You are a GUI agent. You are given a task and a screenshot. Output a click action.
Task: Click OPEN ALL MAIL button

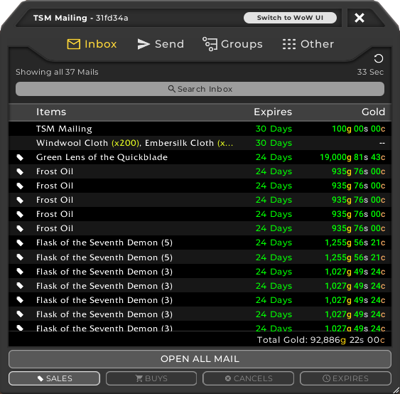tap(200, 358)
